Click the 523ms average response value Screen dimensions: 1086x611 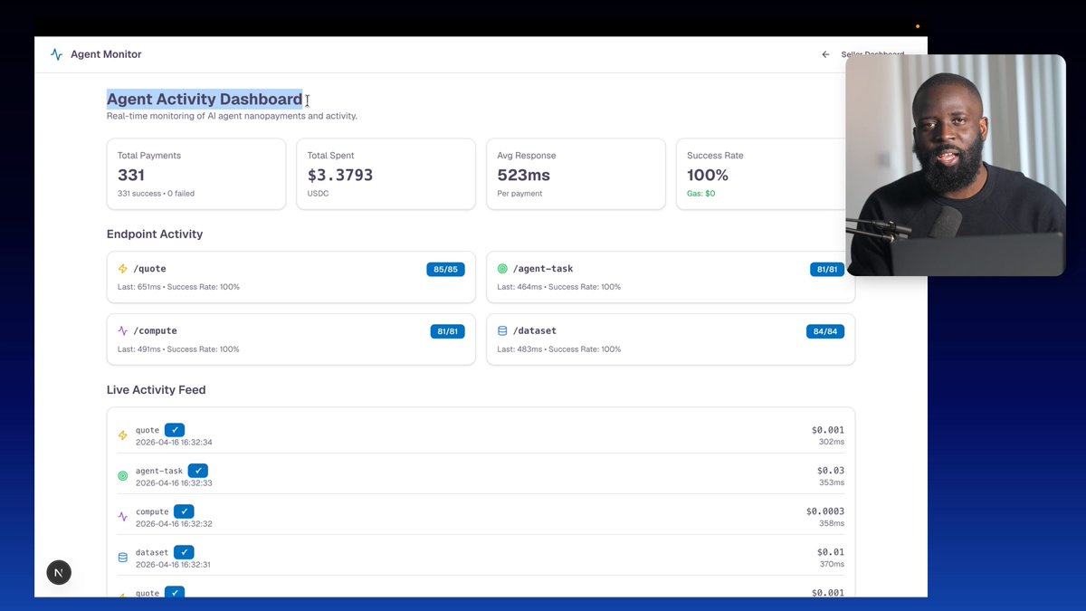click(524, 175)
